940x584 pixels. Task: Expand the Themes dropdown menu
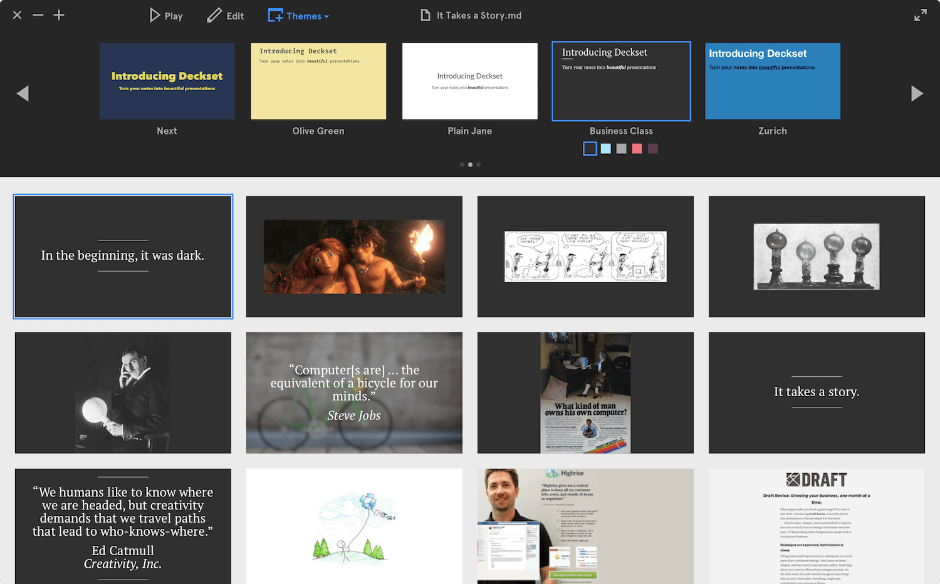[x=299, y=16]
